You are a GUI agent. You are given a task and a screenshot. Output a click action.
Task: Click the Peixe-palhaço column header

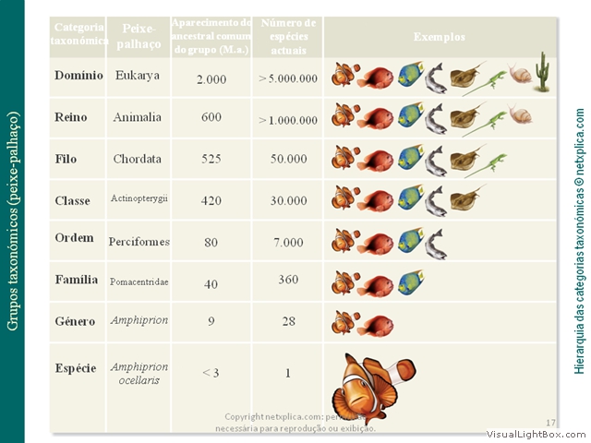pyautogui.click(x=139, y=36)
